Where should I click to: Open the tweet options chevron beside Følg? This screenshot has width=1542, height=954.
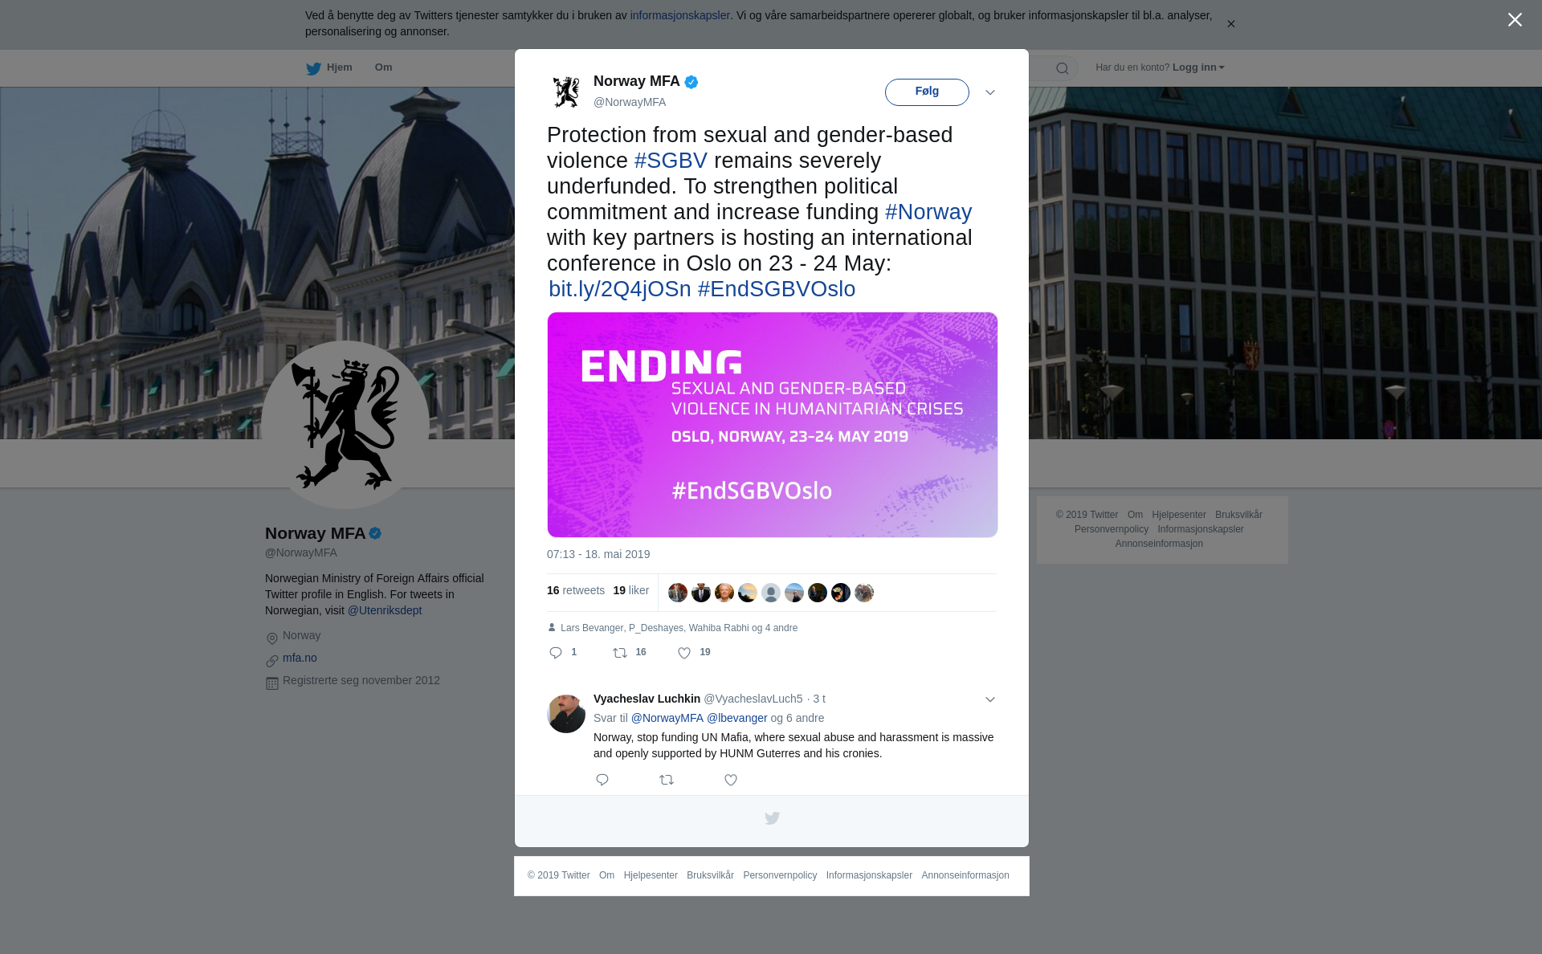(990, 92)
